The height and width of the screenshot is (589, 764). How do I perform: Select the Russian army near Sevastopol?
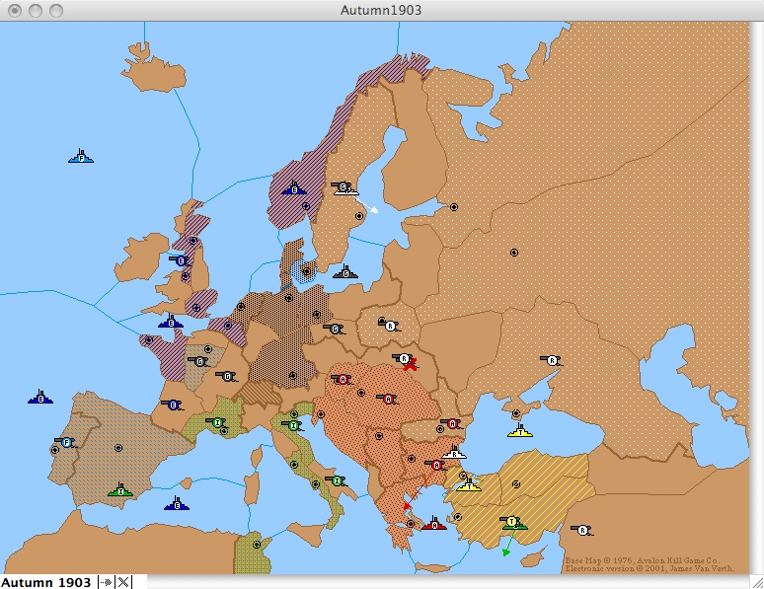[552, 361]
